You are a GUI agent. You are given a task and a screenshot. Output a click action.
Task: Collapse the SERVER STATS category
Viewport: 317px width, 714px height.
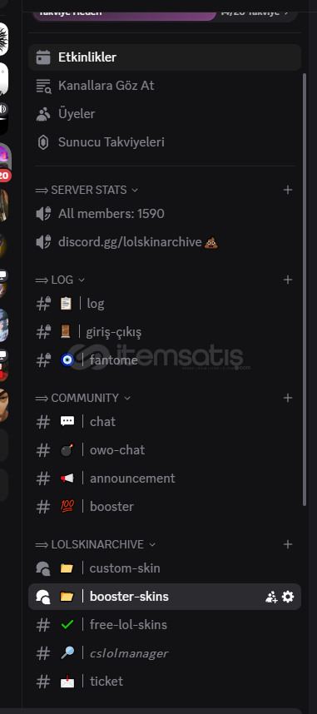(x=134, y=190)
